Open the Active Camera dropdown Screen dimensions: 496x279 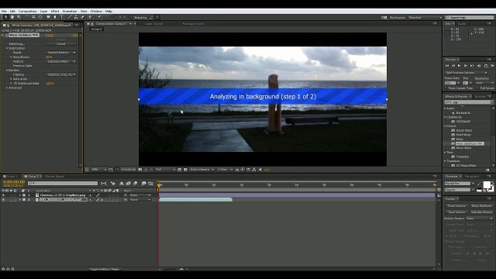point(201,170)
